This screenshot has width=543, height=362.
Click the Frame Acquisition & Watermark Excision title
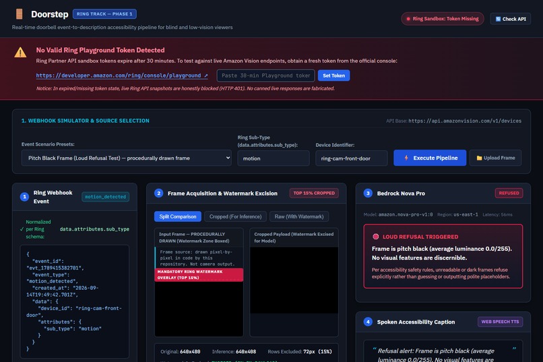[x=222, y=193]
